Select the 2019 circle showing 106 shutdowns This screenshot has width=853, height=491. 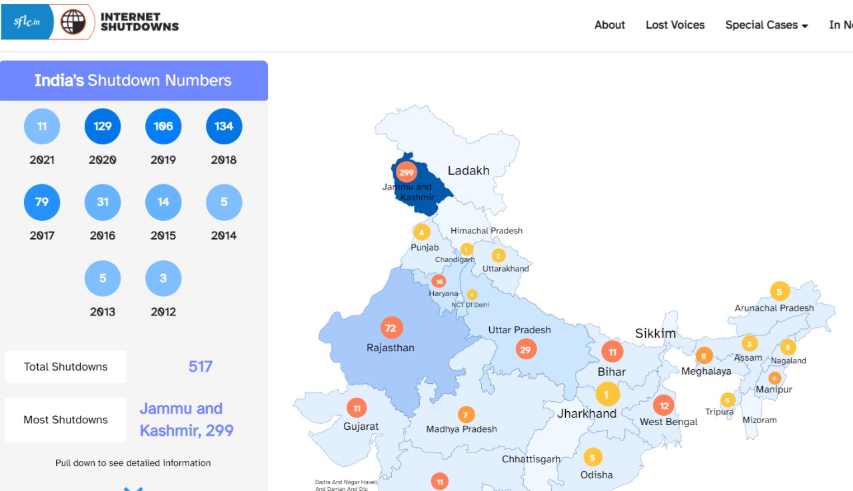163,126
